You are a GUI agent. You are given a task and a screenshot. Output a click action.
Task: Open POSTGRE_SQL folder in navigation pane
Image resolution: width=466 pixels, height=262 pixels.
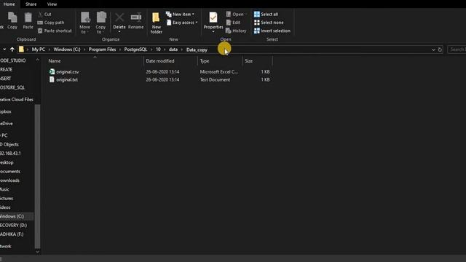pyautogui.click(x=12, y=87)
